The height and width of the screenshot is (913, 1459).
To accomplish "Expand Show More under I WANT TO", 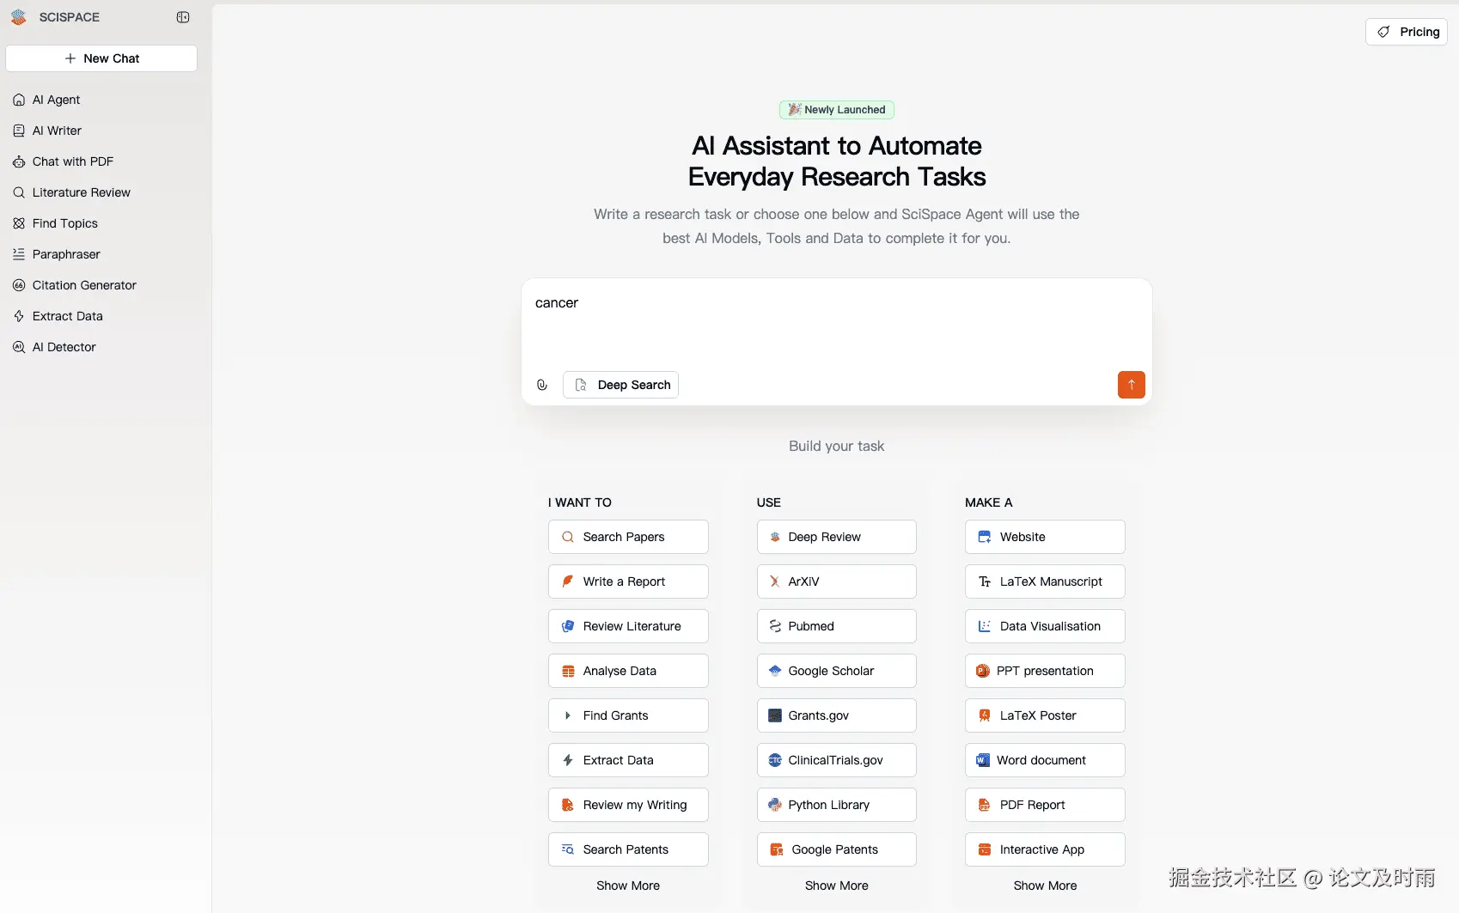I will click(x=628, y=886).
